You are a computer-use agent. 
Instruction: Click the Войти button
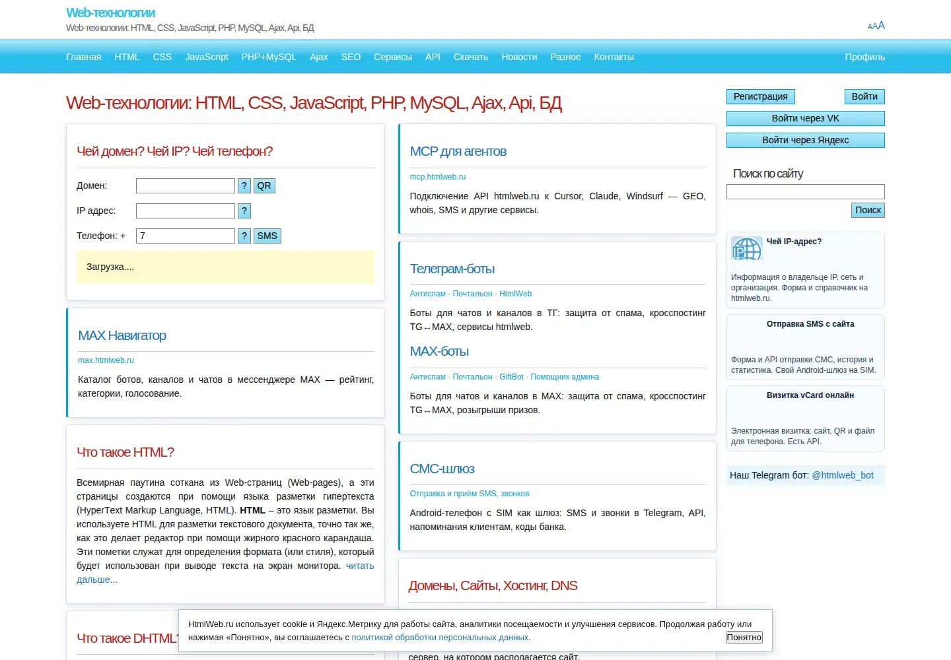point(864,96)
